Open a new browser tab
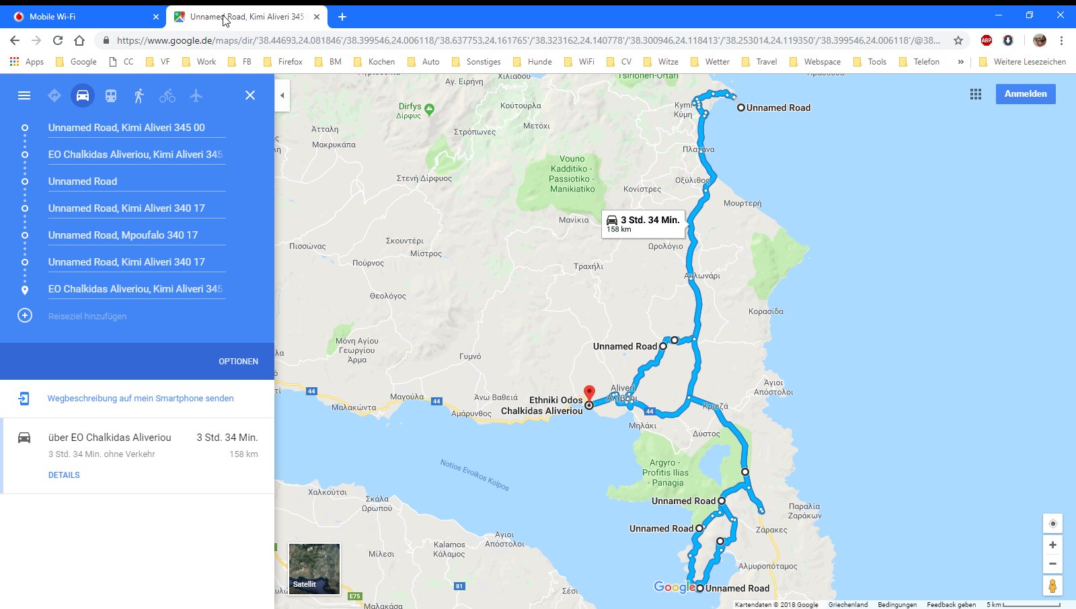The height and width of the screenshot is (609, 1076). pyautogui.click(x=342, y=17)
